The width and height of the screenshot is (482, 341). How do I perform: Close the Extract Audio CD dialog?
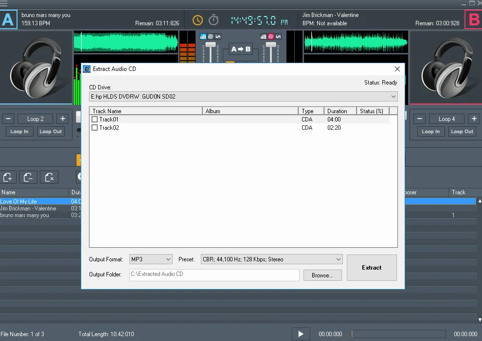coord(397,69)
